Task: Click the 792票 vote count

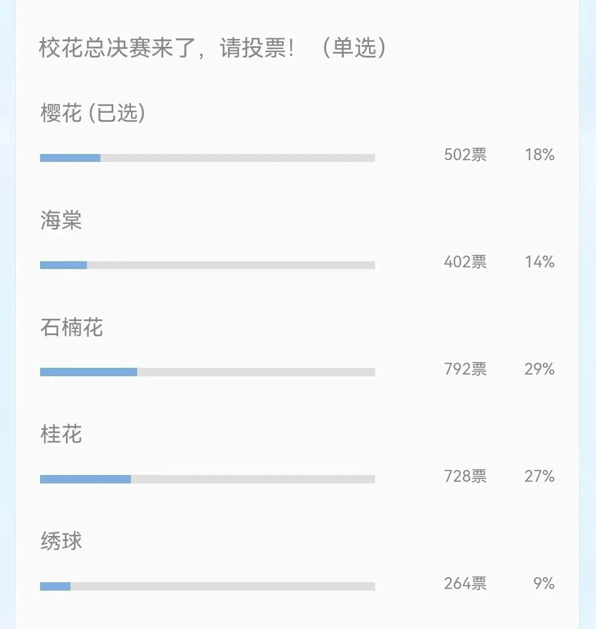Action: click(465, 369)
